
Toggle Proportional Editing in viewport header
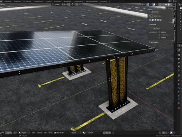77,5
